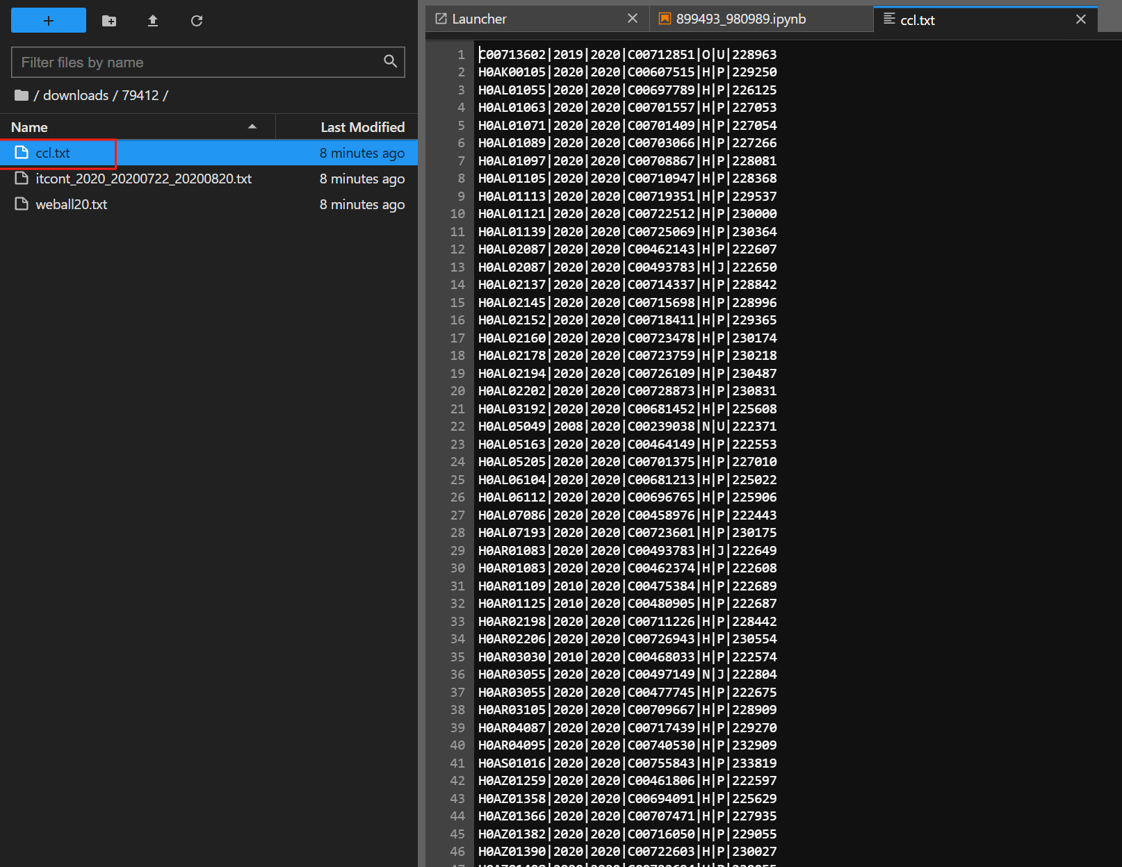The width and height of the screenshot is (1122, 867).
Task: Go to downloads folder in breadcrumb
Action: click(x=76, y=95)
